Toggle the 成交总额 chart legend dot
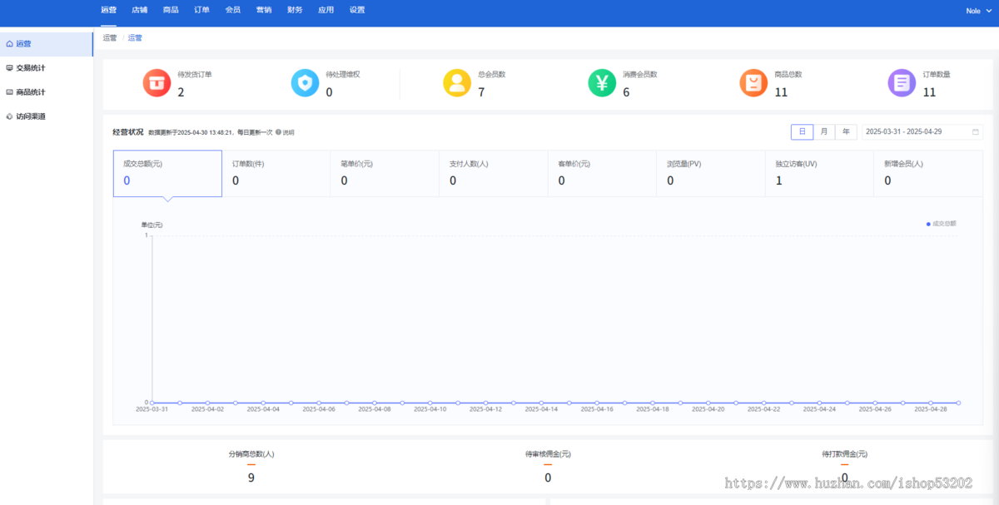This screenshot has width=999, height=505. (928, 224)
